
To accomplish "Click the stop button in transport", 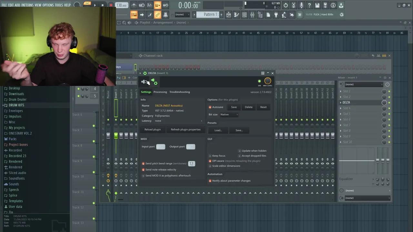I will [103, 5].
